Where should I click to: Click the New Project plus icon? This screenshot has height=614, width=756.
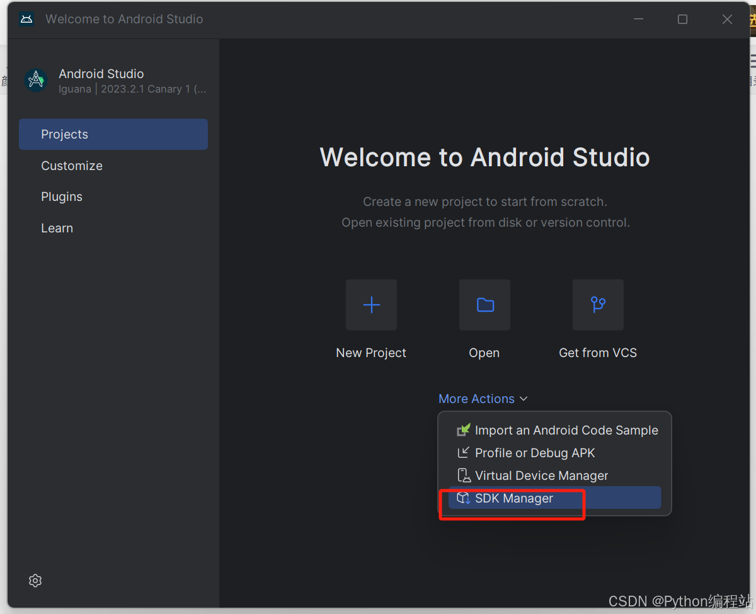pos(371,305)
